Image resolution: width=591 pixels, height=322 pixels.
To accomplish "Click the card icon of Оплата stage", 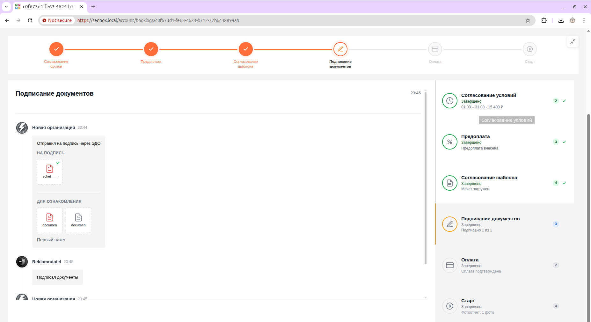I will pos(450,265).
